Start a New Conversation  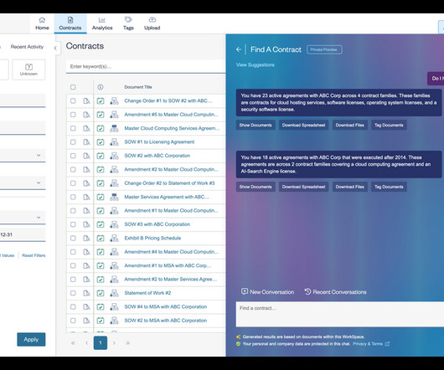[x=267, y=292]
